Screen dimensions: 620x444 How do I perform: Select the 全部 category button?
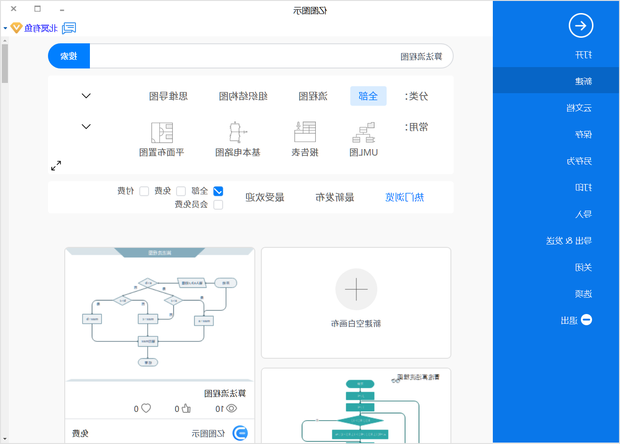pos(368,96)
